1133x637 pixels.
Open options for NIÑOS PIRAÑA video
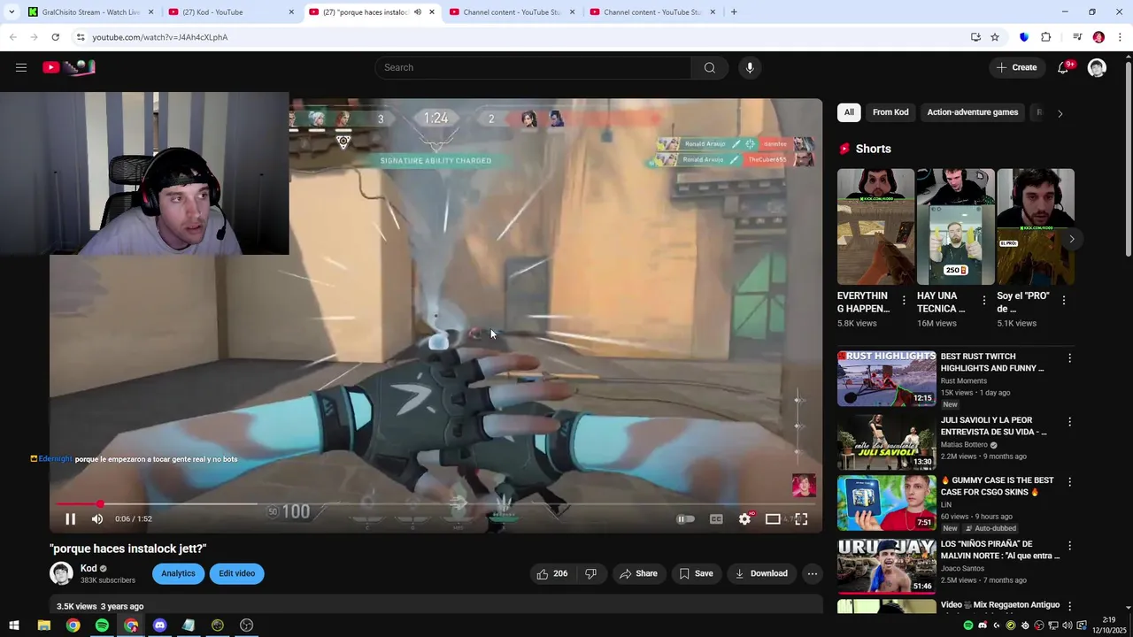click(1069, 546)
